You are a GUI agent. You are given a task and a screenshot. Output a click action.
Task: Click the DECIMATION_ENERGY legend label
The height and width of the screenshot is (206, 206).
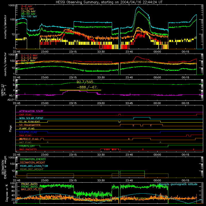33,159
